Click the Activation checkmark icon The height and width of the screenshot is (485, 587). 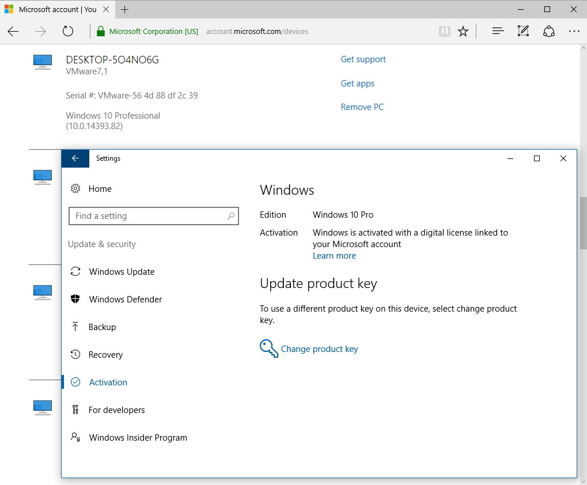point(75,382)
